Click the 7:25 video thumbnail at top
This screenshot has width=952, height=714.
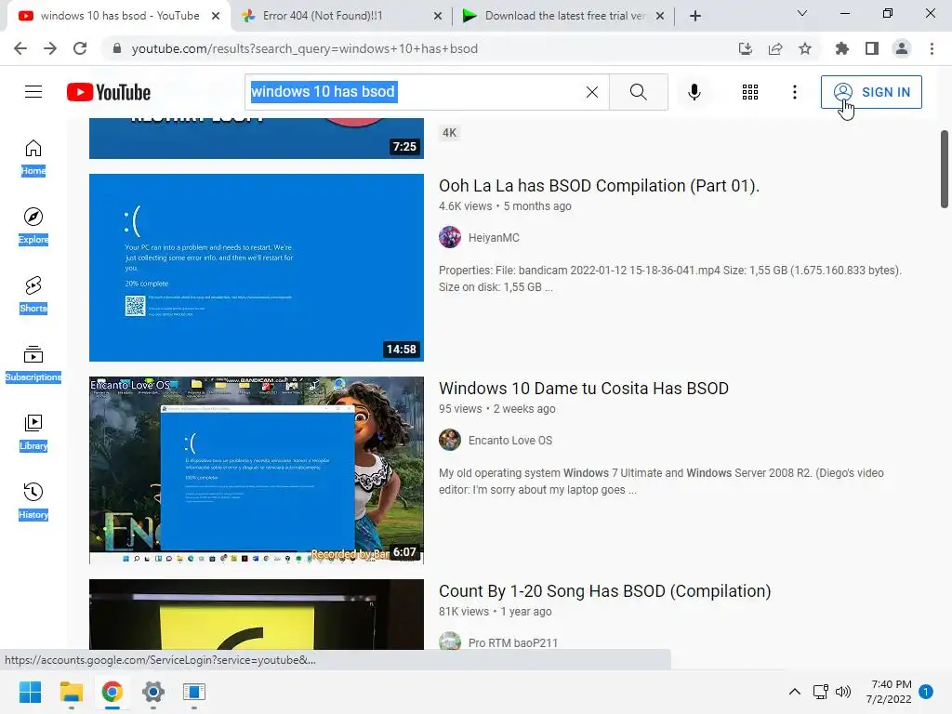pos(257,139)
